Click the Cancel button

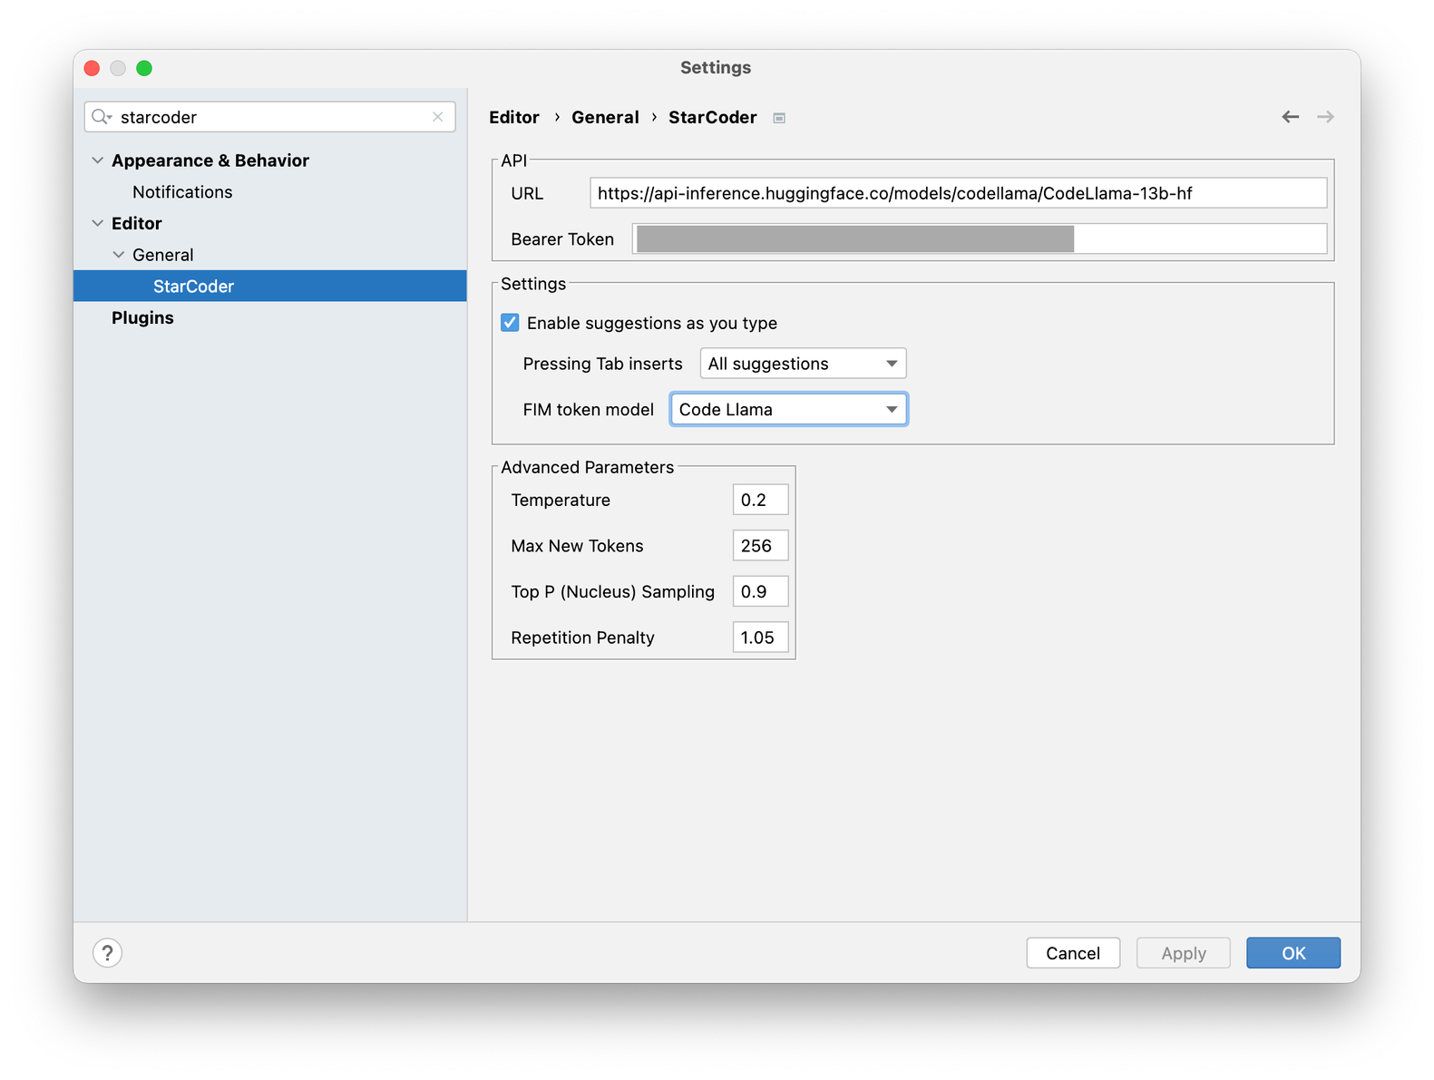[x=1073, y=953]
